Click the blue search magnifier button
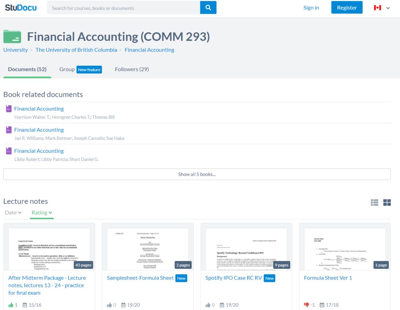 pyautogui.click(x=208, y=7)
